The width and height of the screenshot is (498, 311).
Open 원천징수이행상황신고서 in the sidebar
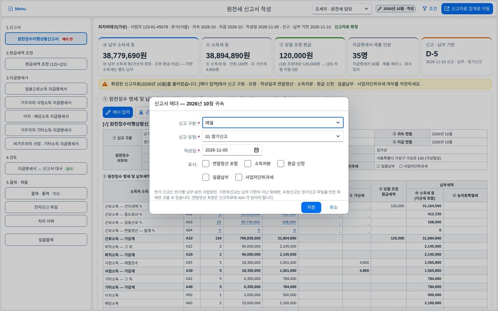tap(46, 39)
